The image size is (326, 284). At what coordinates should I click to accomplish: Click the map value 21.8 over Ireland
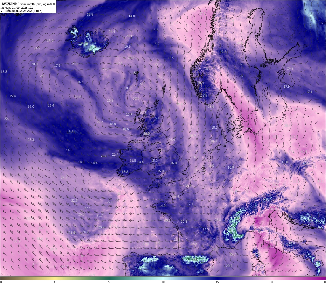(133, 160)
